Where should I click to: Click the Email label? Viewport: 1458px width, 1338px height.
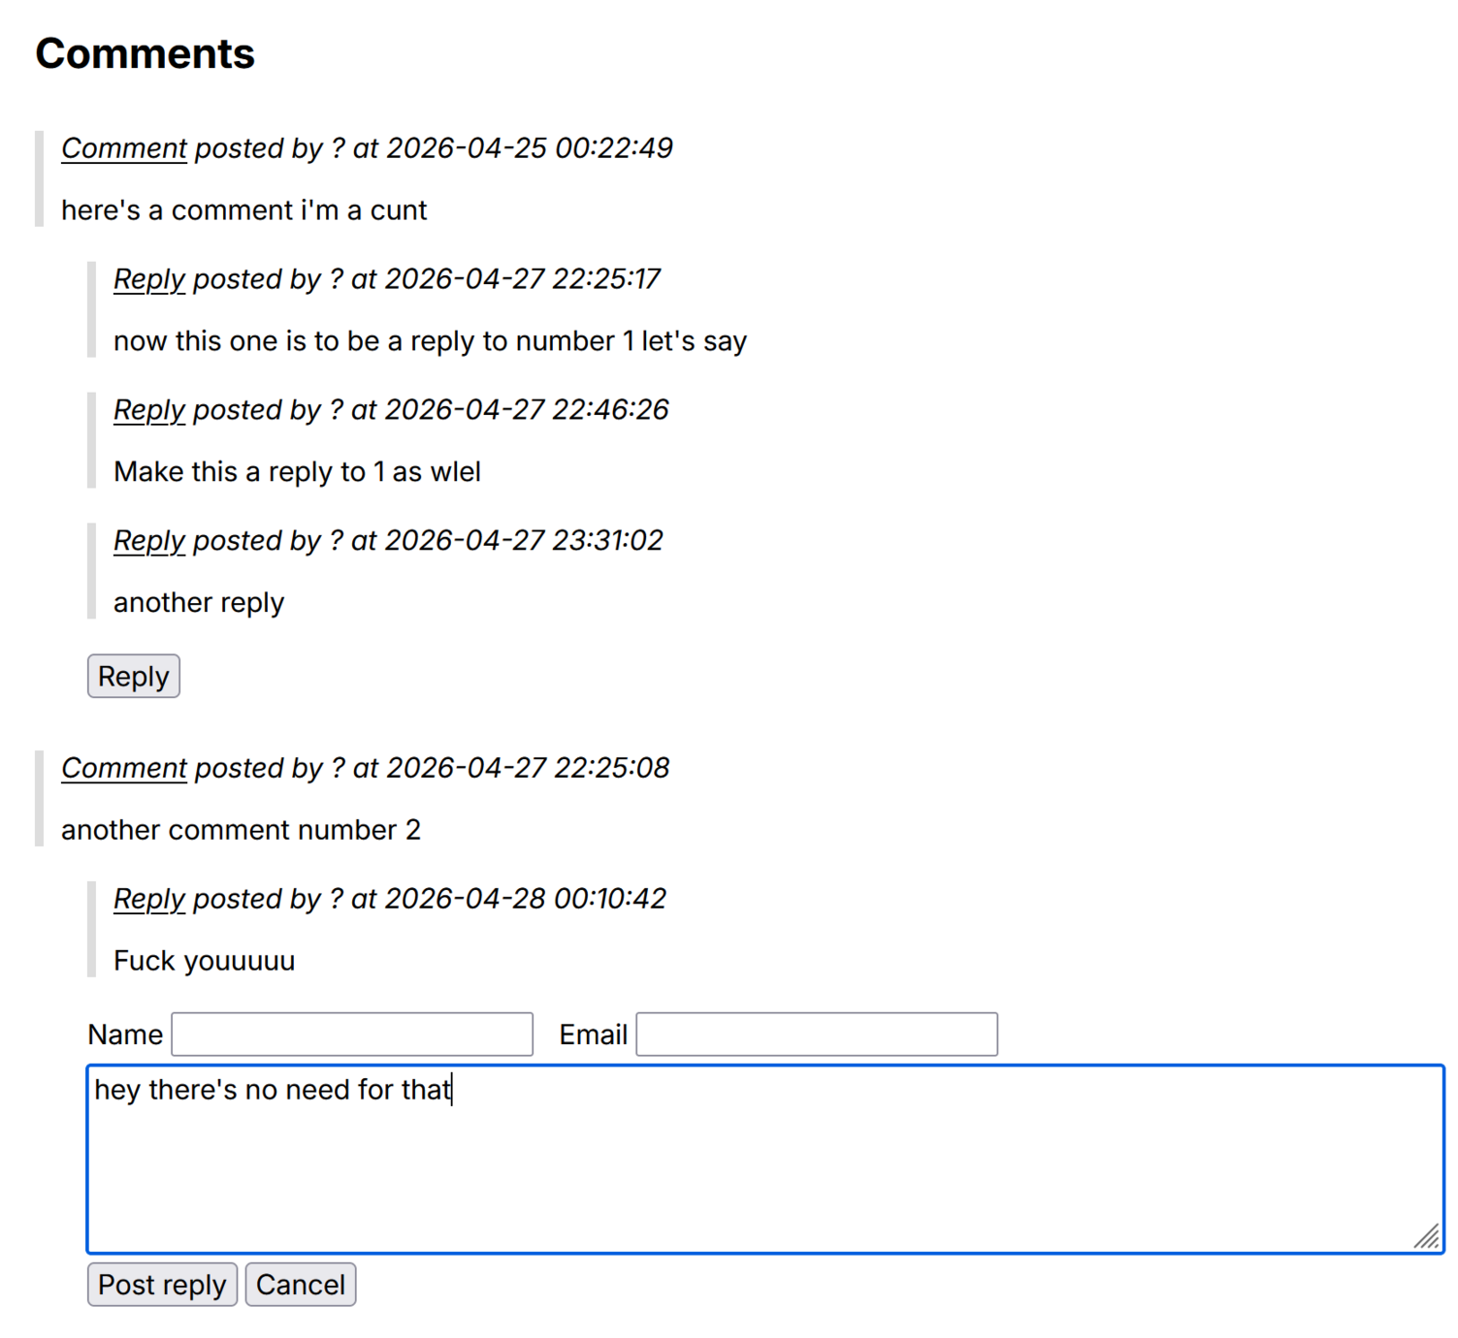point(593,1035)
